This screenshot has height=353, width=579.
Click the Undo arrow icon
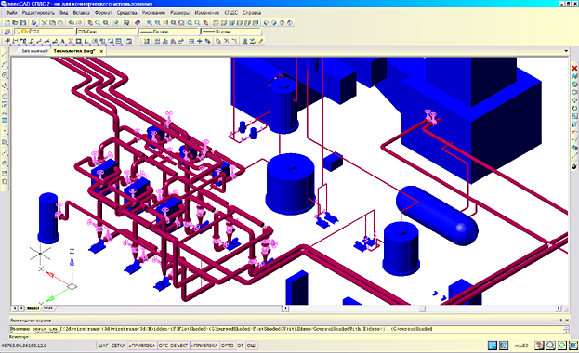coord(71,23)
